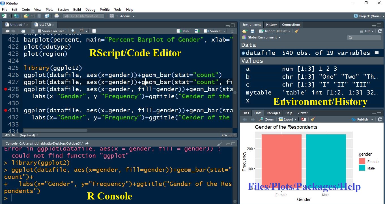Clear environment objects with the broom icon

click(296, 31)
